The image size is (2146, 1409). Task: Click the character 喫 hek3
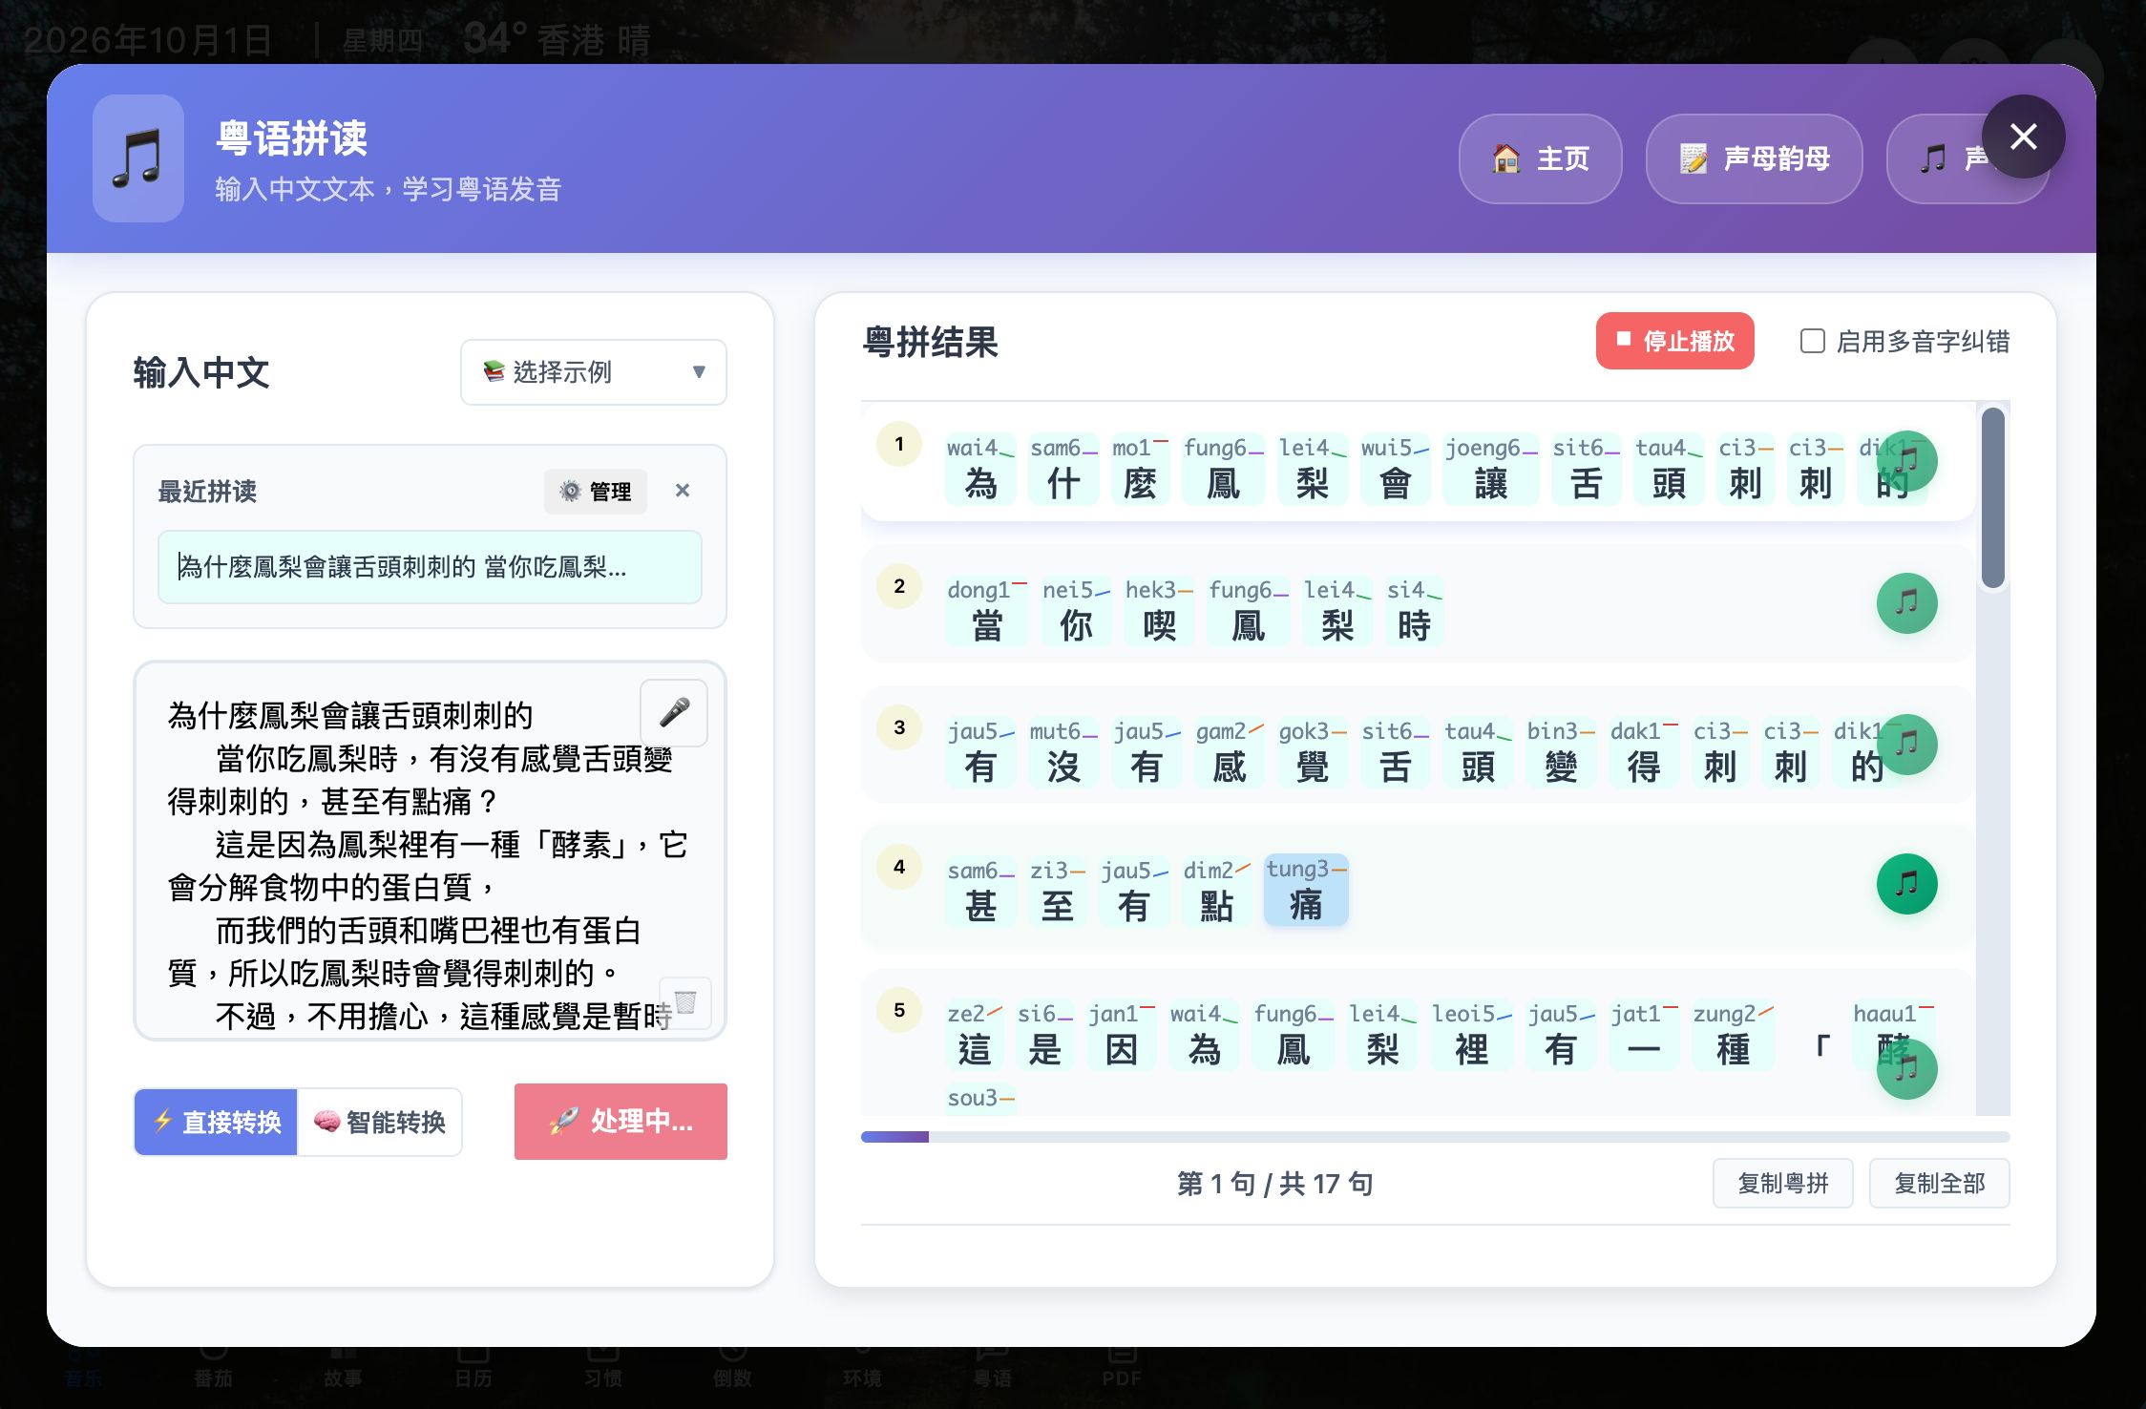pyautogui.click(x=1159, y=610)
